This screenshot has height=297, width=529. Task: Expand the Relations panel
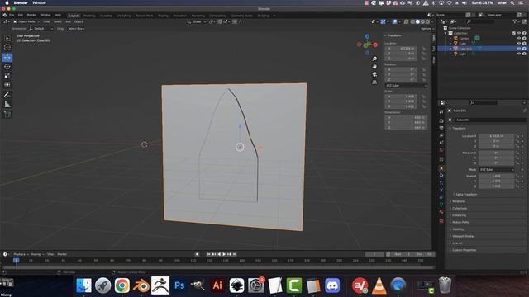point(458,201)
